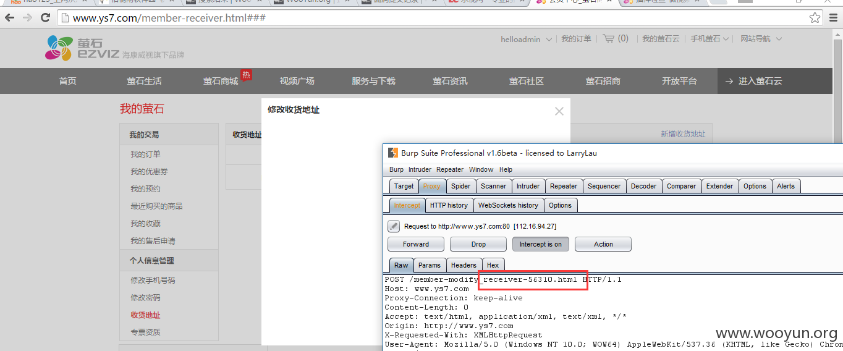Open 我的收藏 sidebar link
The height and width of the screenshot is (351, 843).
(145, 224)
